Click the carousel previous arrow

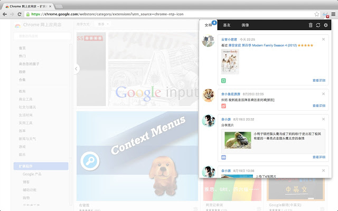pos(76,69)
